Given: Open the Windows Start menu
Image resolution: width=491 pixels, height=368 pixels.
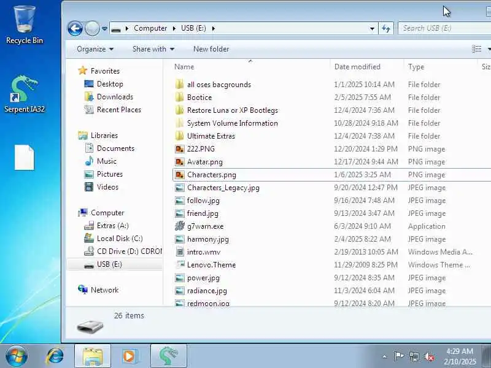Looking at the screenshot, I should [x=17, y=356].
